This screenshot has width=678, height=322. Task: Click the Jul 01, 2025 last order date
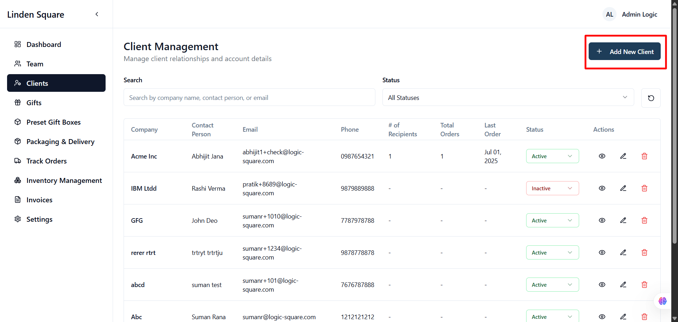point(493,156)
